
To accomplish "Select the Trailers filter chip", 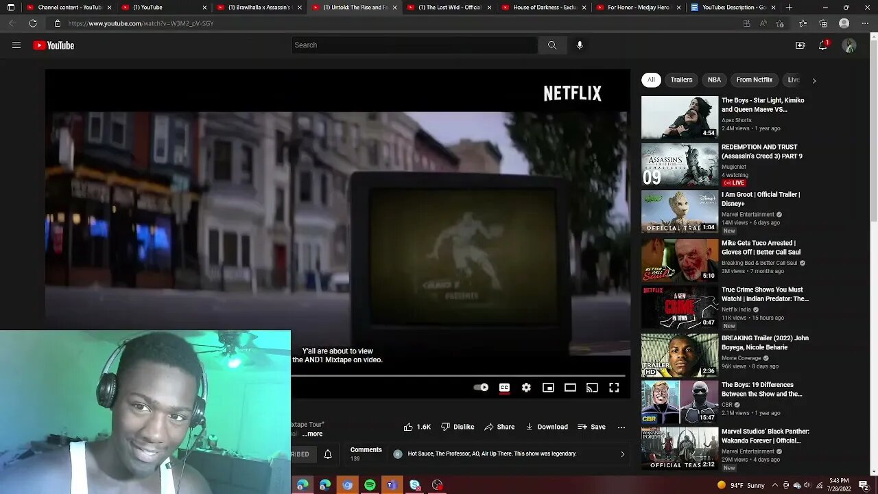I will tap(681, 80).
